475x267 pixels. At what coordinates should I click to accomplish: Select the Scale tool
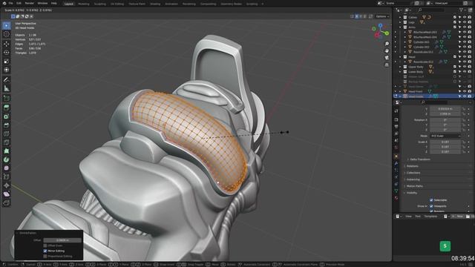pos(7,61)
